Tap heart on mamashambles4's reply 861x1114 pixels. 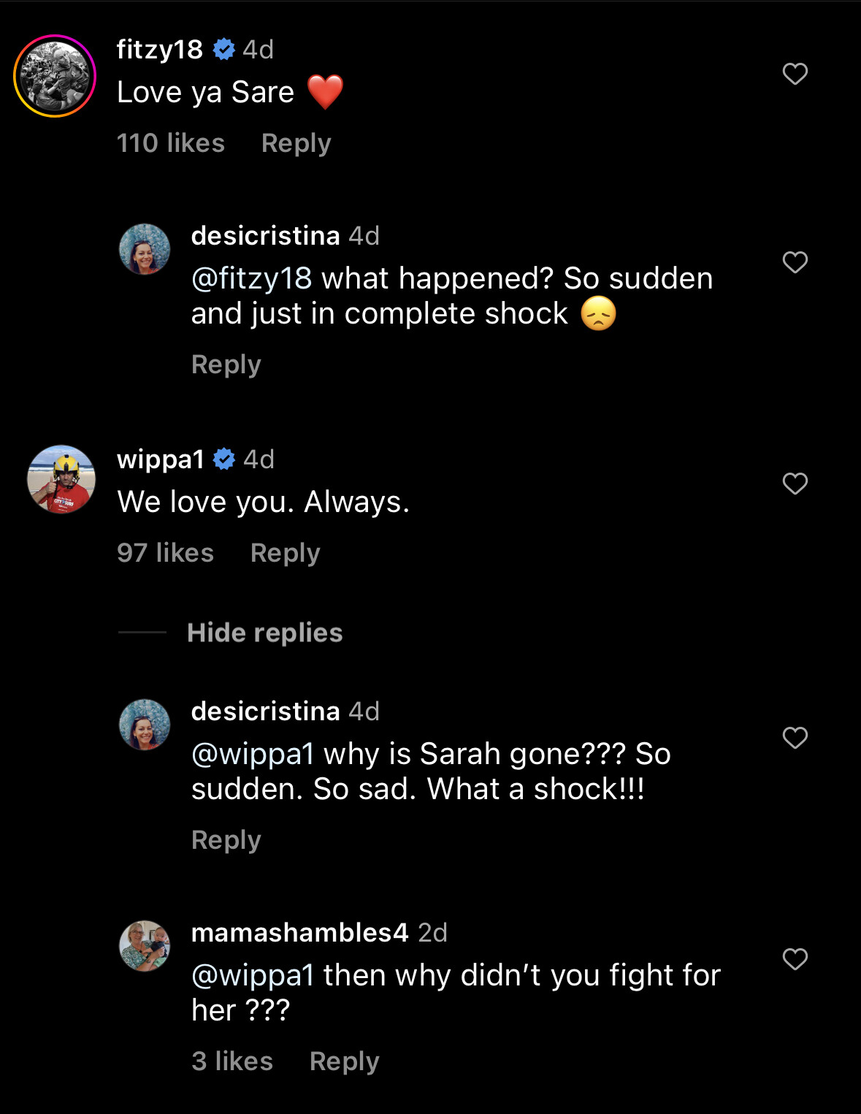point(795,959)
